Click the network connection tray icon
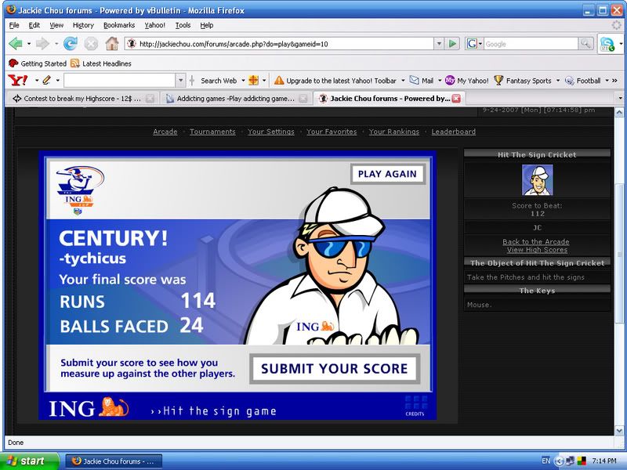Screen dimensions: 627x470 (571, 461)
